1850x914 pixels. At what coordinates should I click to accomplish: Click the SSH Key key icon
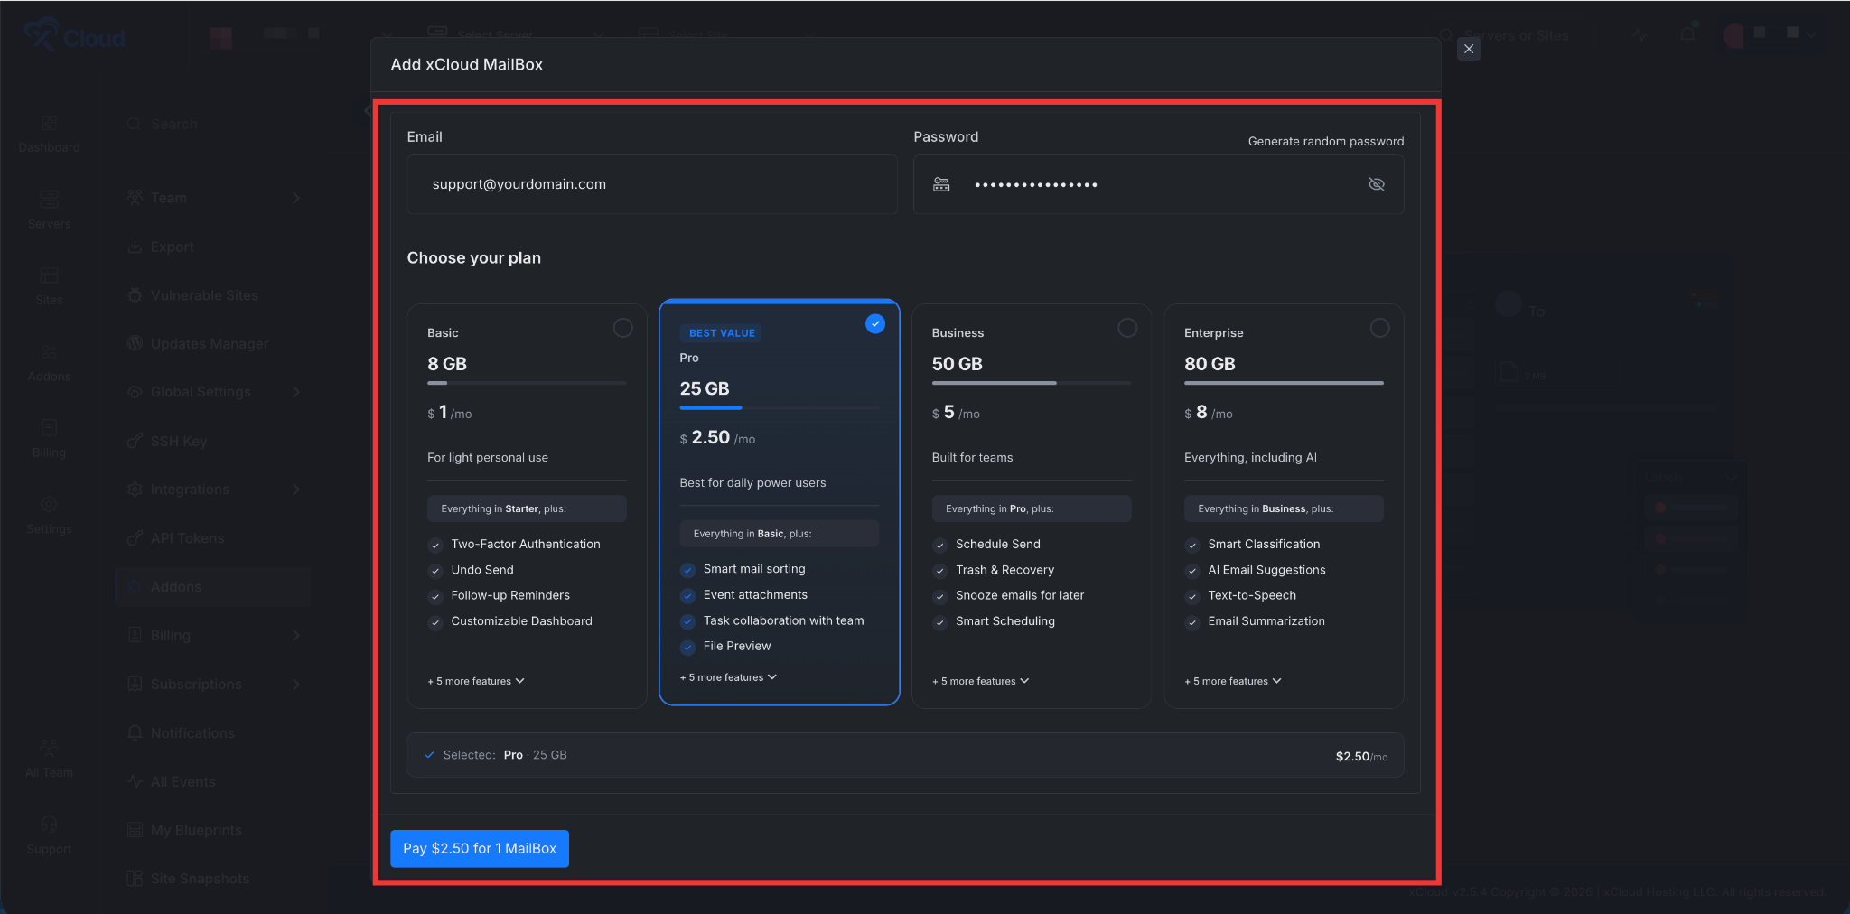135,441
